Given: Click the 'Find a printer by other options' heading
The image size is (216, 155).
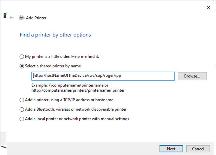Looking at the screenshot, I should point(55,35).
